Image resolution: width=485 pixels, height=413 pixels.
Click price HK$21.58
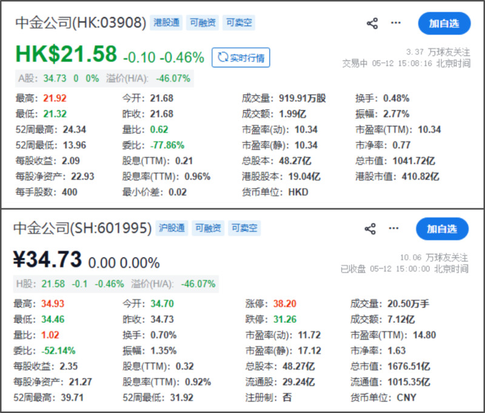point(66,54)
